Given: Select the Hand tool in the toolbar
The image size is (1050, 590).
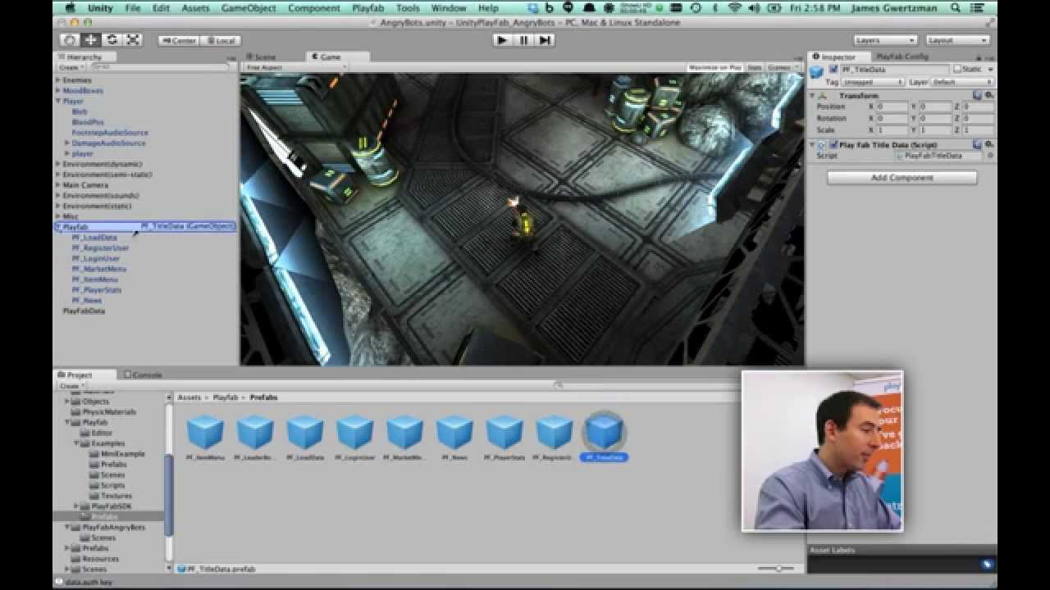Looking at the screenshot, I should click(70, 39).
